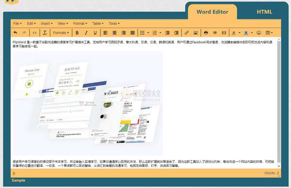Increase indent of paragraph
Image resolution: width=291 pixels, height=188 pixels.
[x=177, y=33]
